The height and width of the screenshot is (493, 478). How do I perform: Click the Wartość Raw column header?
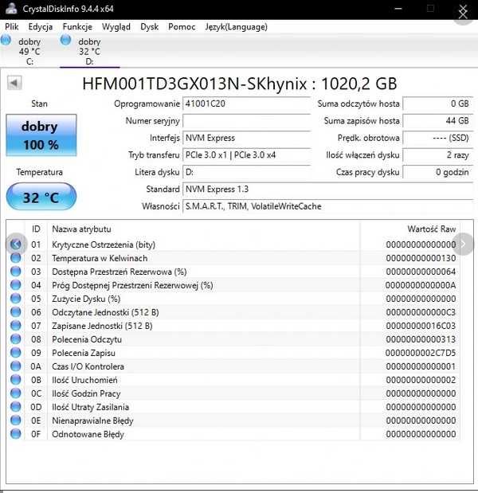(x=409, y=229)
